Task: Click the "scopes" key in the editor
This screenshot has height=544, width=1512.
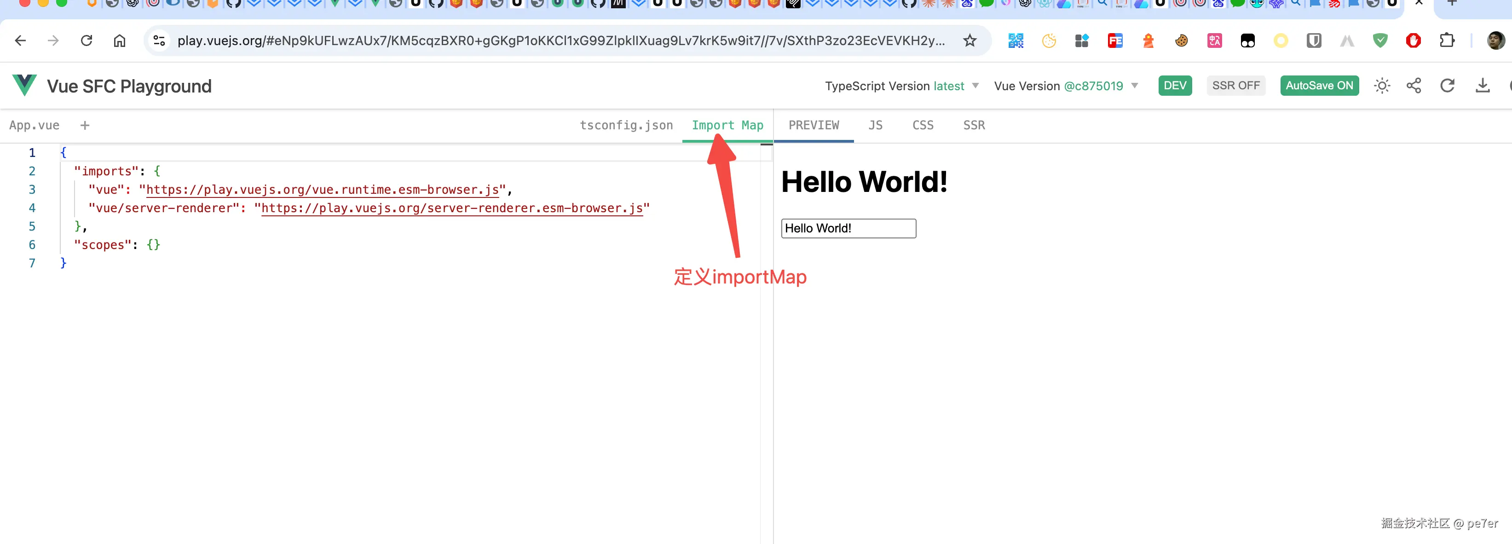Action: [103, 245]
